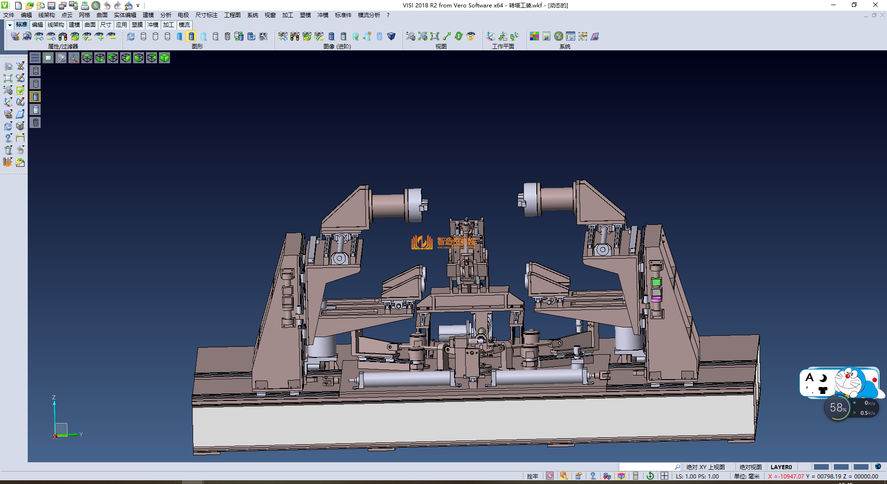Click the 单位: 毫米 units label

[x=746, y=476]
